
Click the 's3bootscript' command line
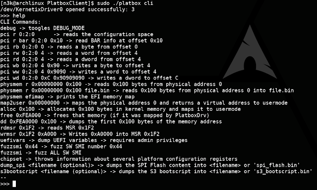(x=156, y=172)
